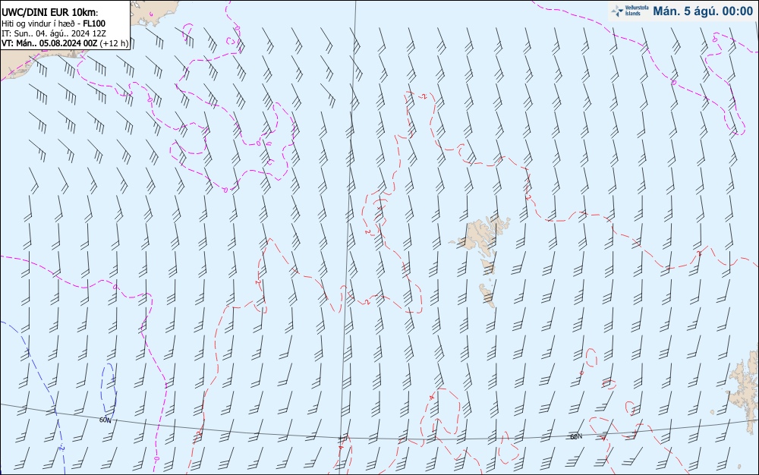Click Suðuroy, the southernmost Faroe island
Image resolution: width=759 pixels, height=475 pixels.
[487, 295]
